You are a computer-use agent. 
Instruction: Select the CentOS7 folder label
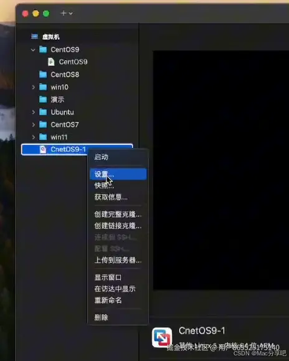(x=65, y=125)
